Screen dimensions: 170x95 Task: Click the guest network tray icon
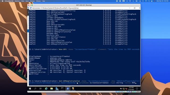(x=124, y=89)
